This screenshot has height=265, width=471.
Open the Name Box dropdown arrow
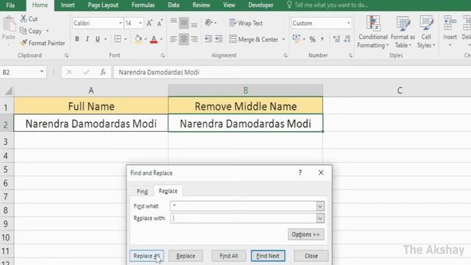click(42, 72)
